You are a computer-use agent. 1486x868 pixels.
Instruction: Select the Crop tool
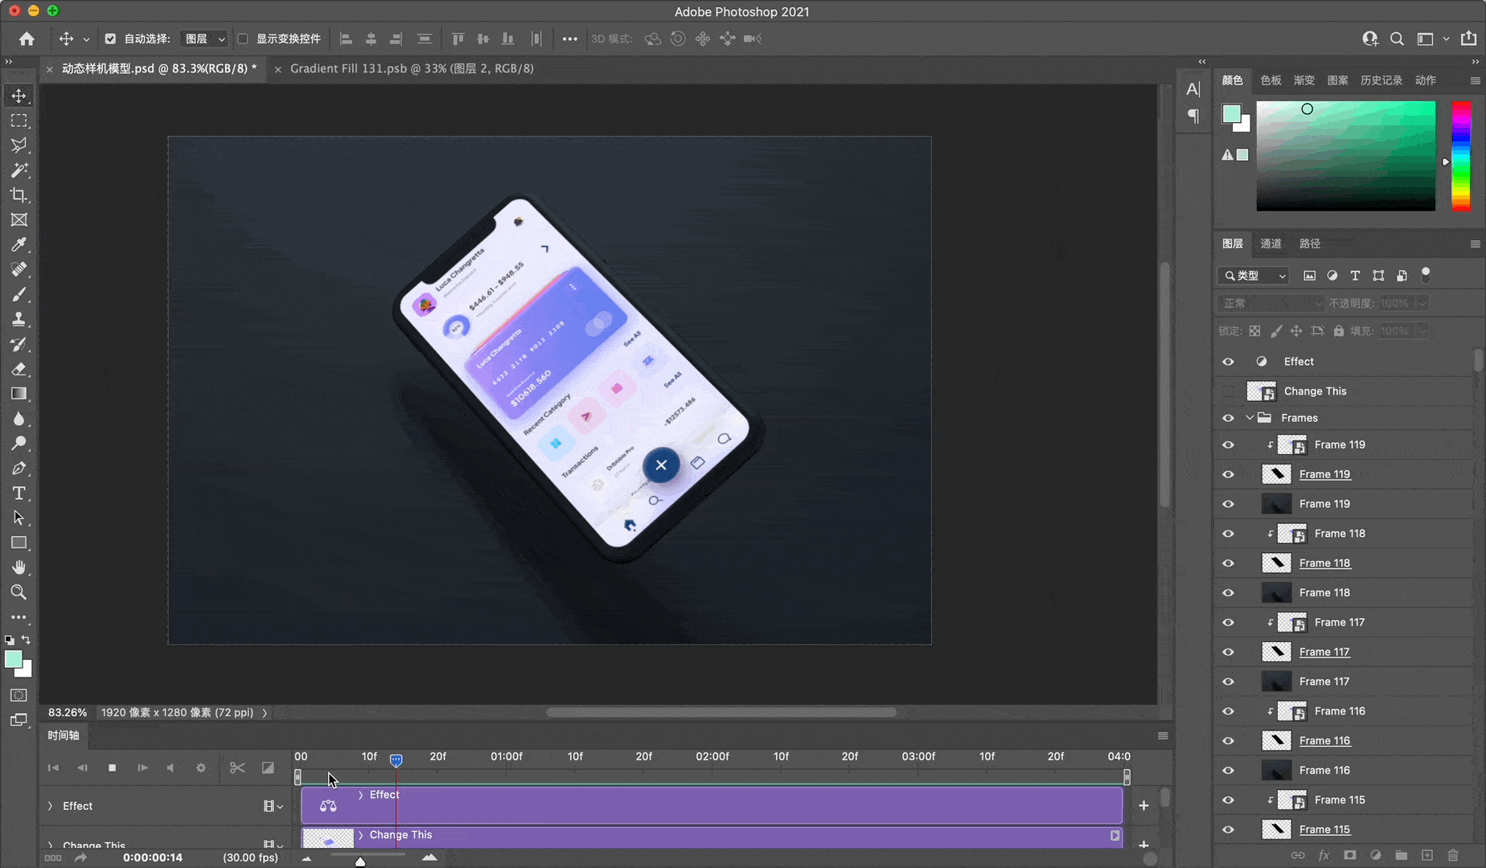pyautogui.click(x=18, y=195)
